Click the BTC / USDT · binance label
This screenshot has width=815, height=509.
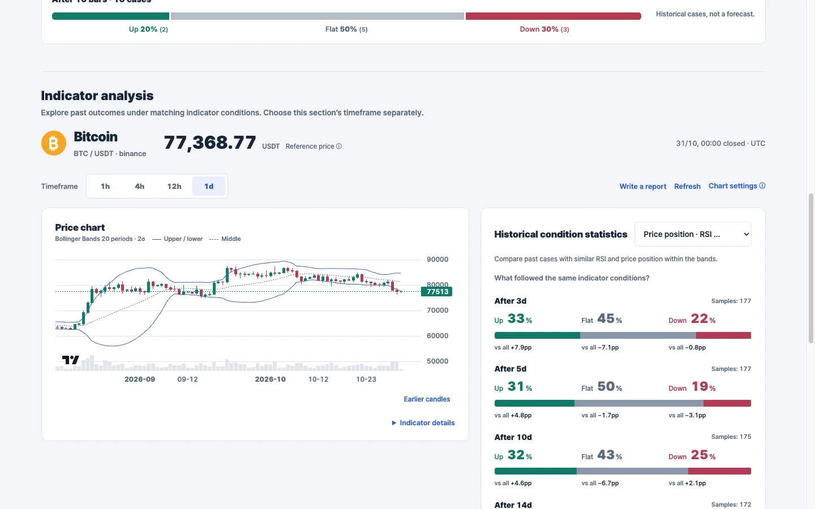(110, 154)
